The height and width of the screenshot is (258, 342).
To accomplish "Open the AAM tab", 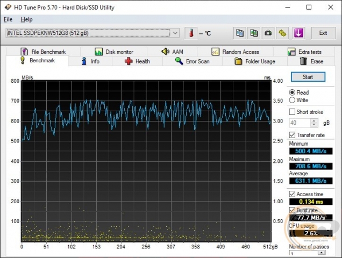I will click(172, 52).
